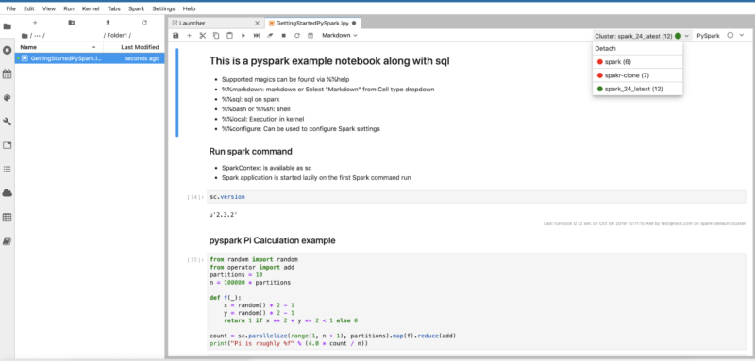Click the new launcher plus icon in file browser

(x=35, y=23)
